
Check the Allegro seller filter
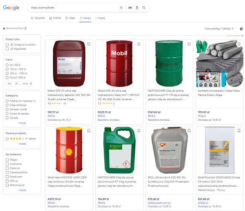point(7,160)
